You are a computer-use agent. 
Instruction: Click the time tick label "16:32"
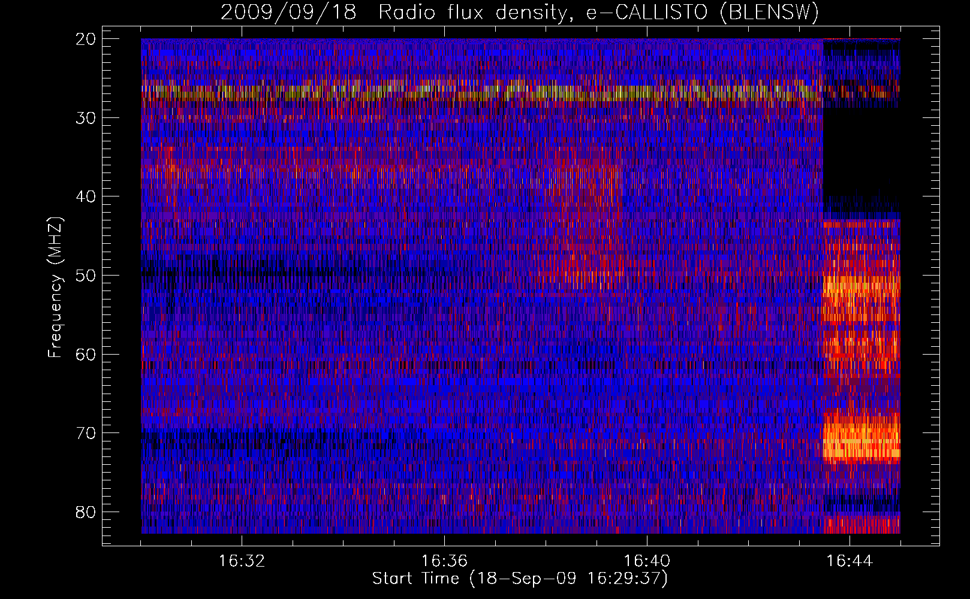tap(242, 561)
